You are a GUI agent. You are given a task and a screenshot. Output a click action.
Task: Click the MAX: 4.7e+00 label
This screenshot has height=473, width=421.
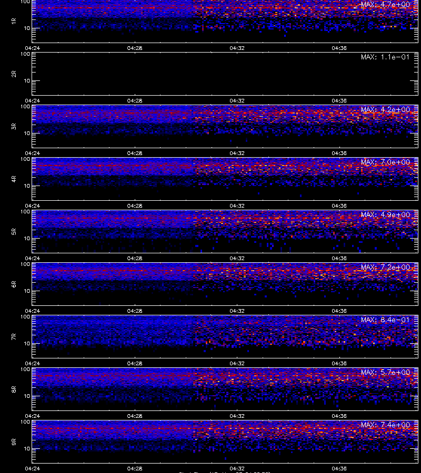385,5
